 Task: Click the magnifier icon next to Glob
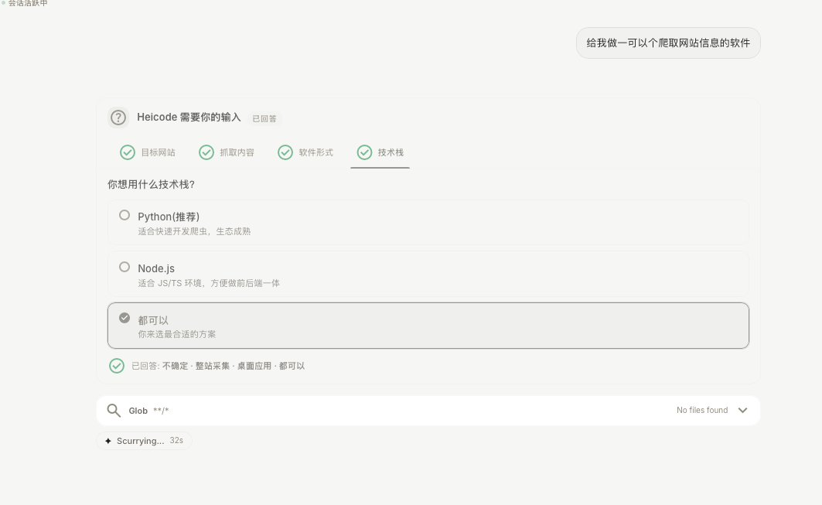coord(114,410)
